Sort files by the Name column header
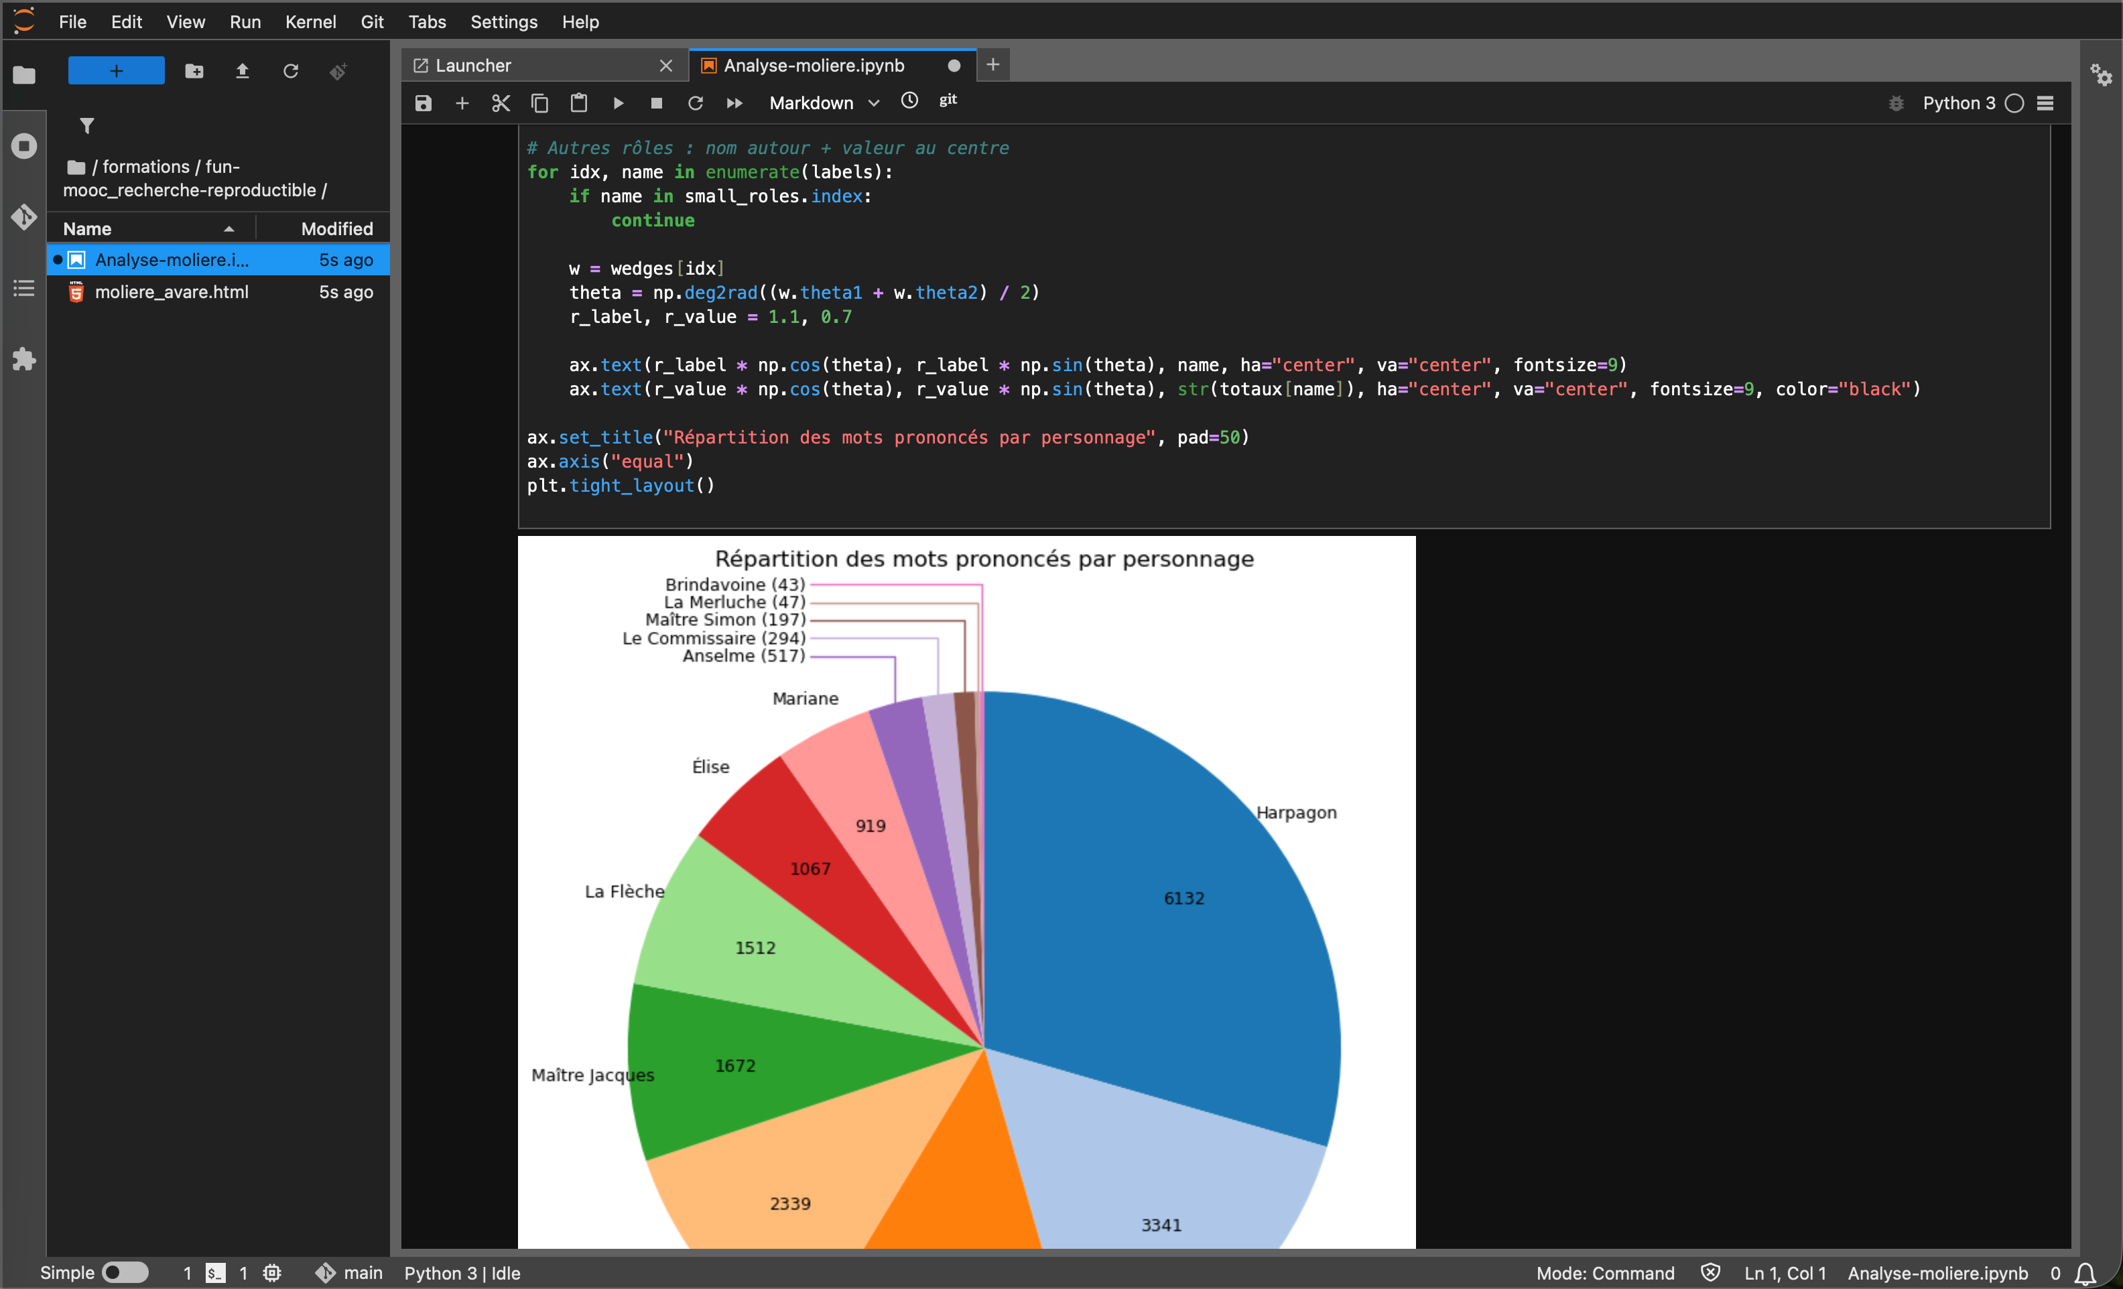The width and height of the screenshot is (2123, 1289). (x=87, y=228)
